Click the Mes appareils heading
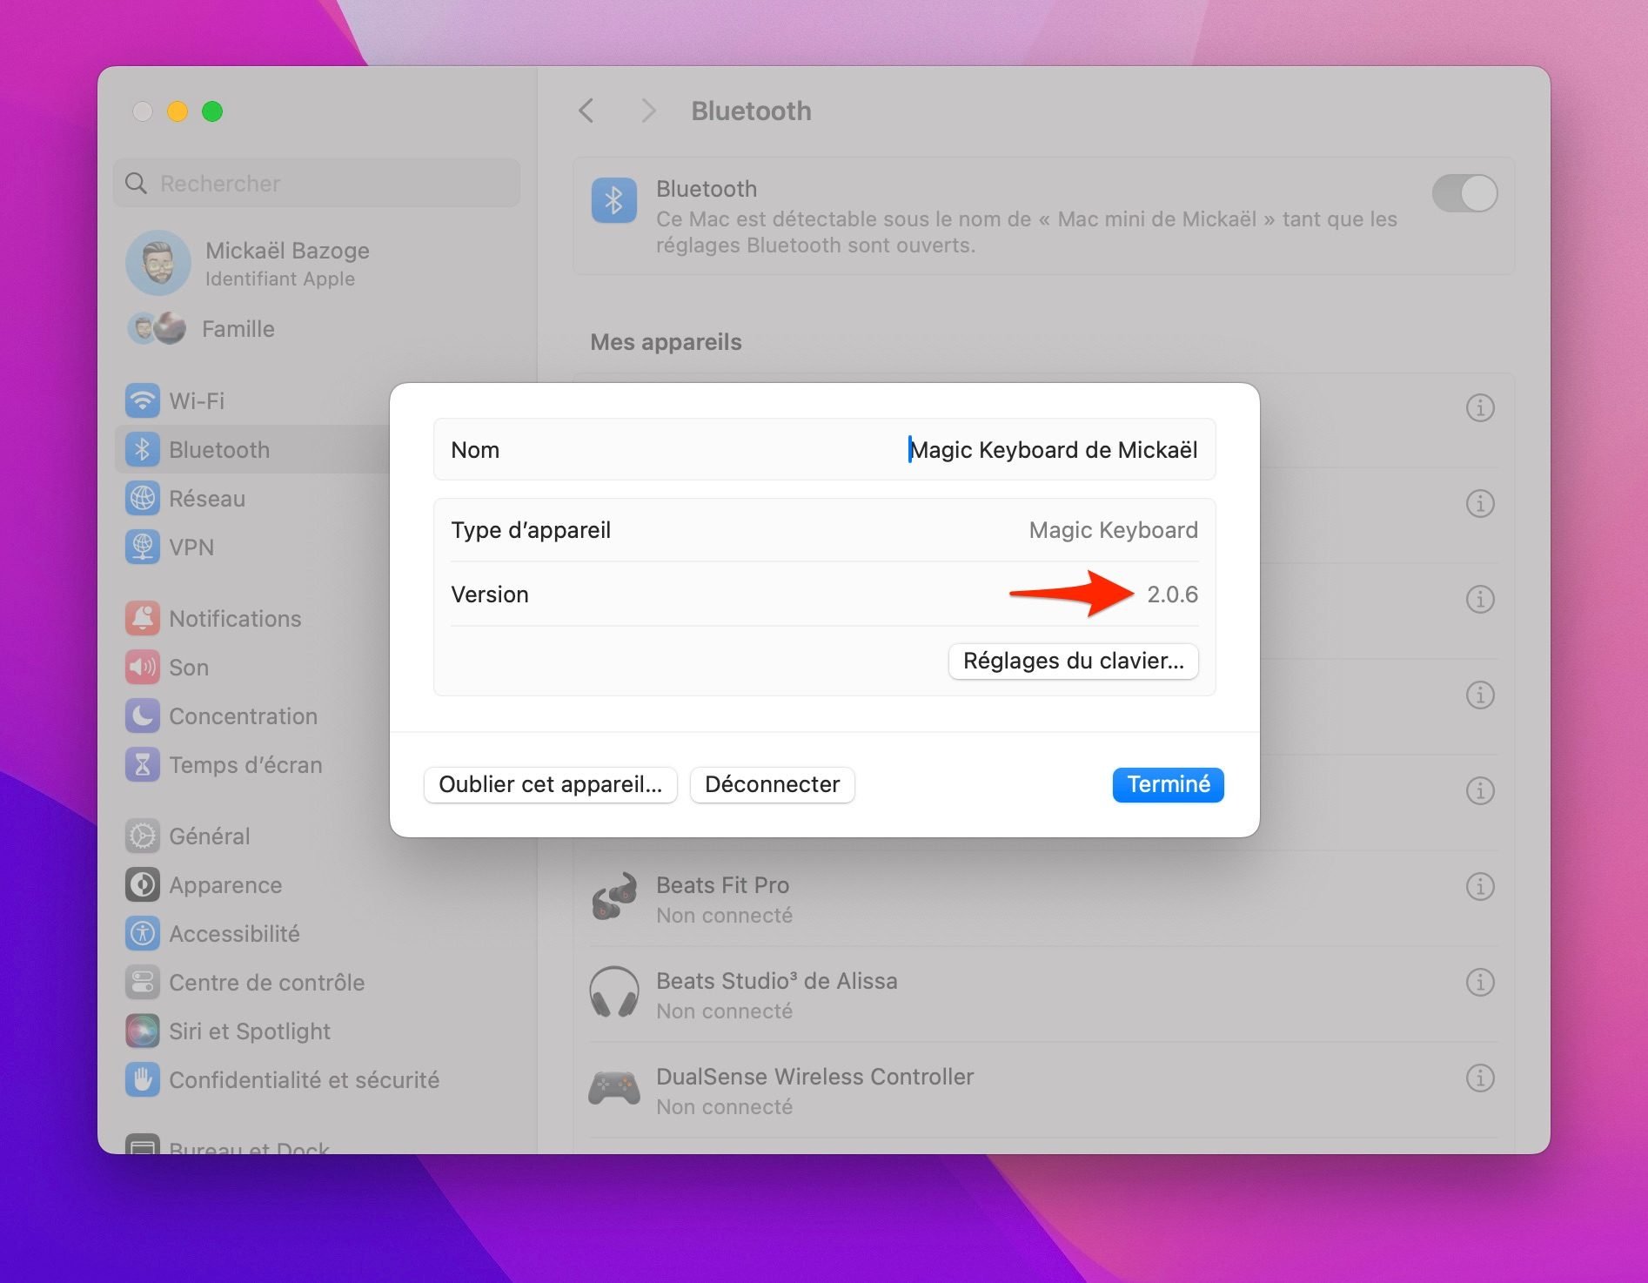1648x1283 pixels. (x=666, y=342)
